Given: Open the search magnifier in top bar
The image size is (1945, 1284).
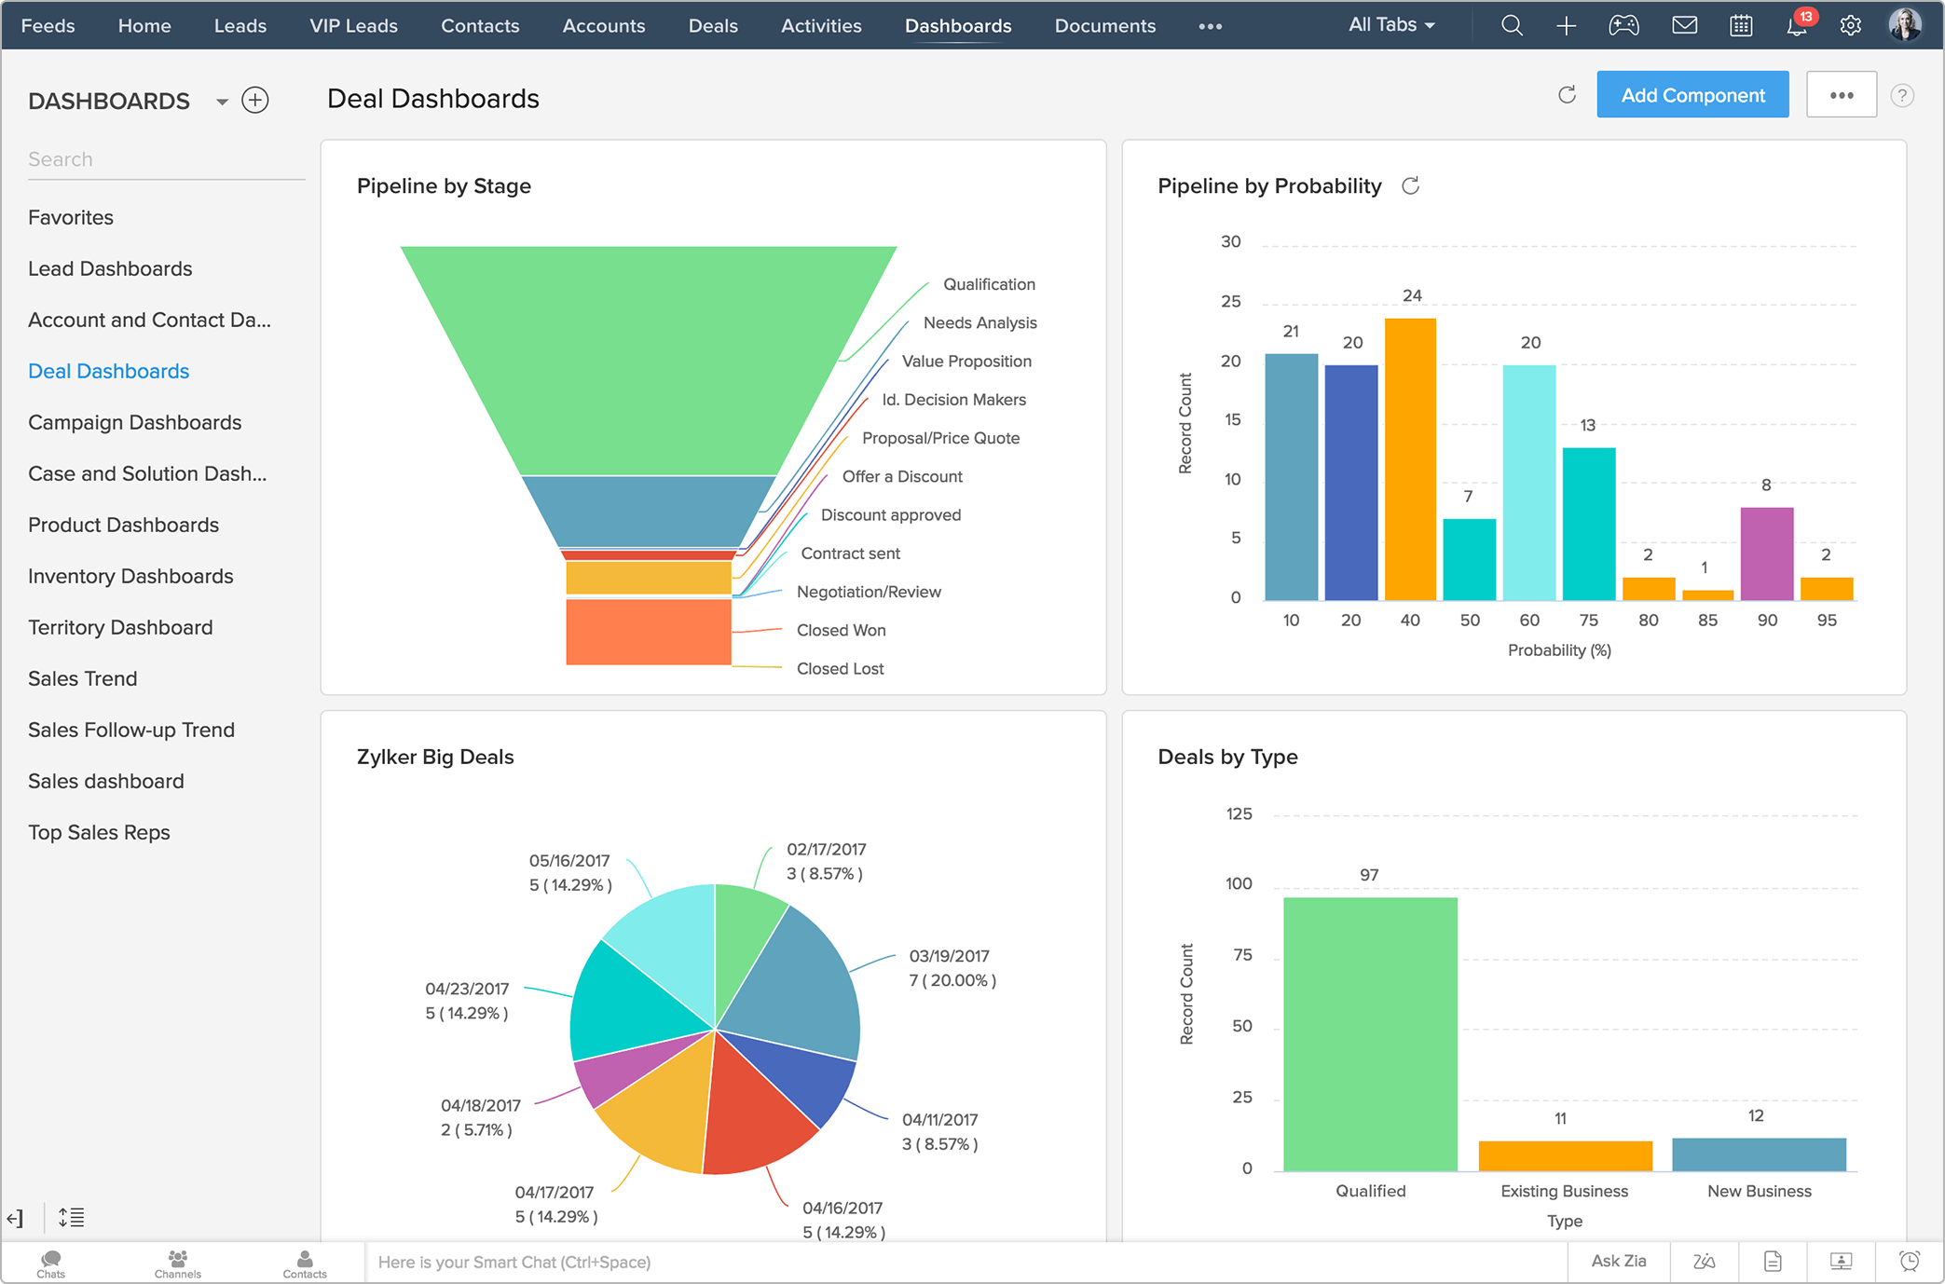Looking at the screenshot, I should (x=1512, y=26).
